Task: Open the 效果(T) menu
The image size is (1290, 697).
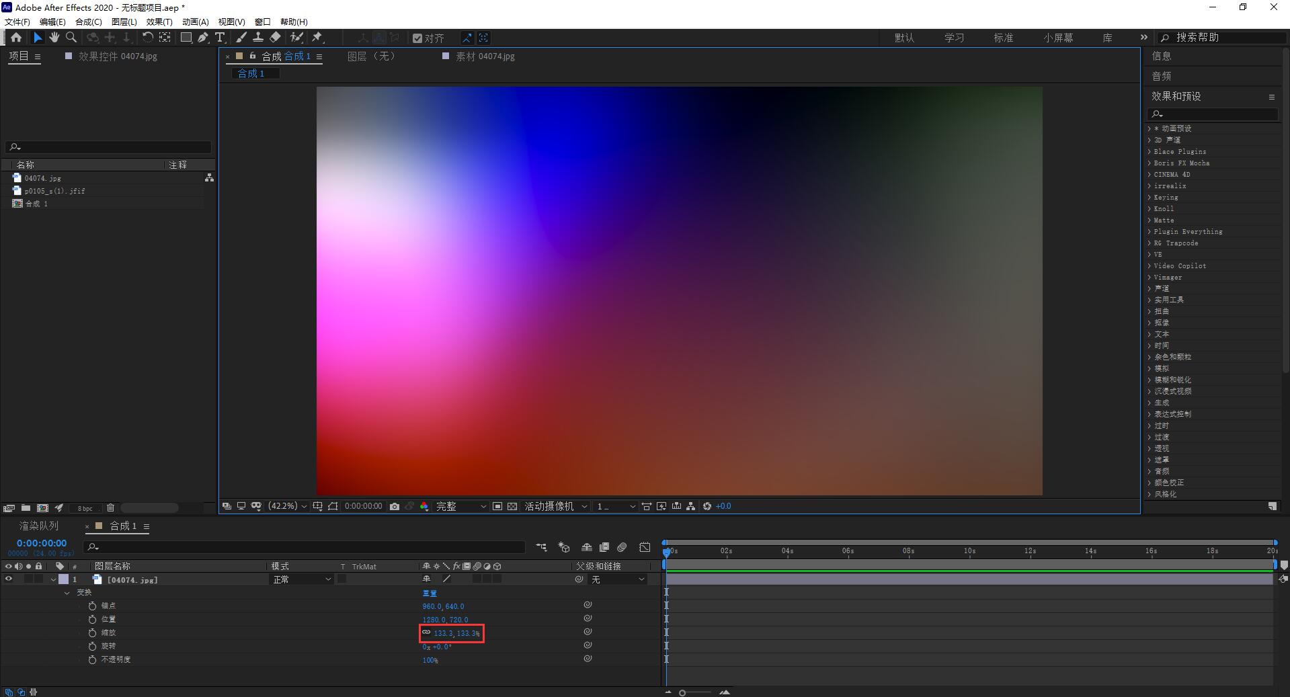Action: coord(159,22)
